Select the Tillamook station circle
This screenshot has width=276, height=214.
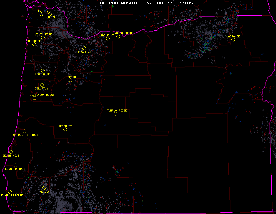pyautogui.click(x=34, y=44)
